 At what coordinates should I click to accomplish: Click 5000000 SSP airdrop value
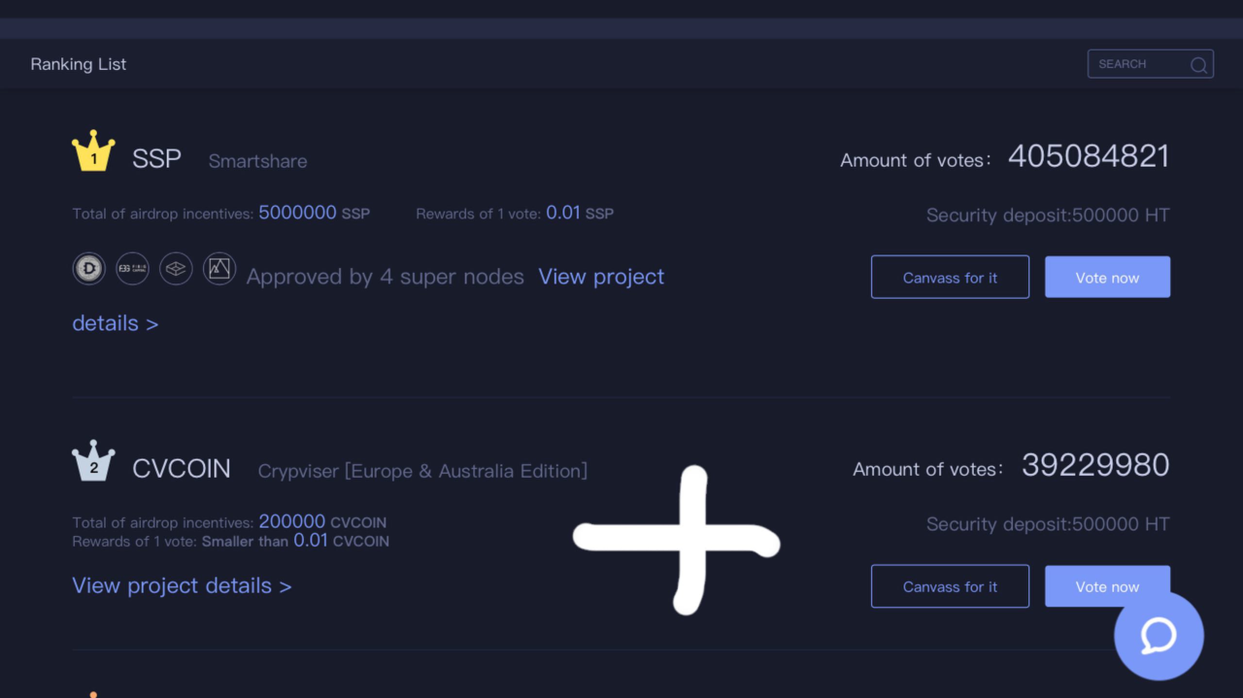click(314, 213)
